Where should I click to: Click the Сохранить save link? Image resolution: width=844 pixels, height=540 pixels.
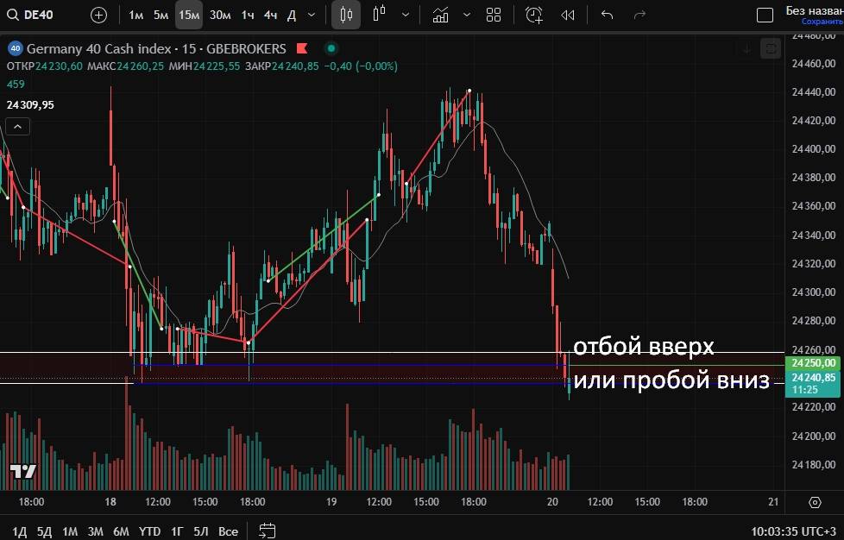pyautogui.click(x=816, y=22)
